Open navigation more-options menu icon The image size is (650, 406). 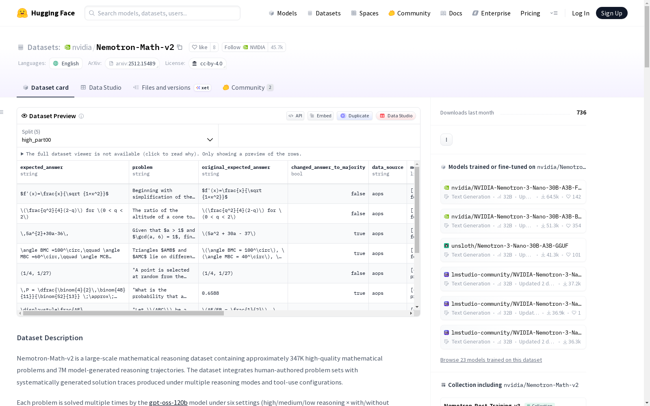point(554,13)
